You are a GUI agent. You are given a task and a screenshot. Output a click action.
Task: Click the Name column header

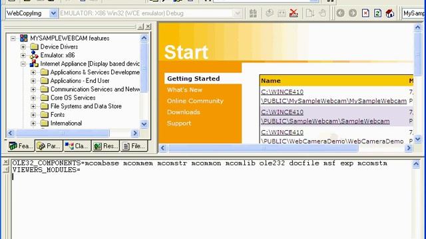point(271,81)
